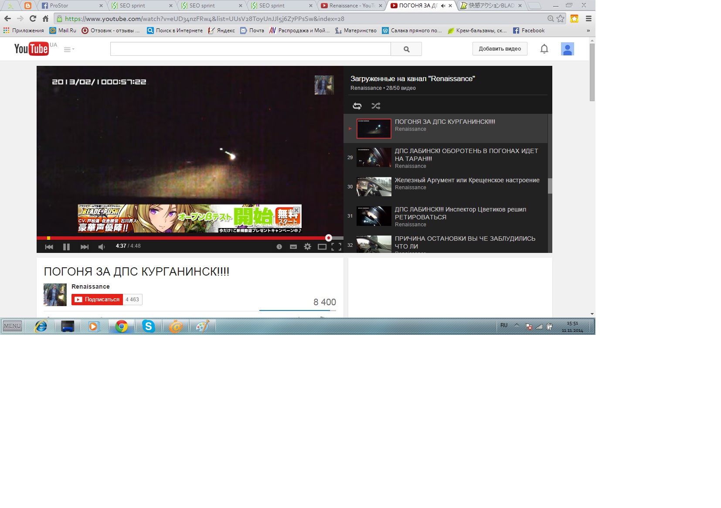Play the previous video in playlist
Image resolution: width=721 pixels, height=508 pixels.
point(49,247)
